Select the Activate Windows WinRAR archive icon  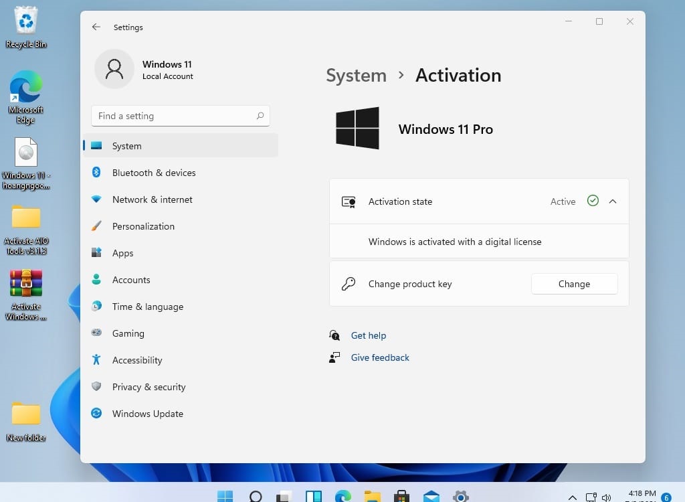[26, 295]
